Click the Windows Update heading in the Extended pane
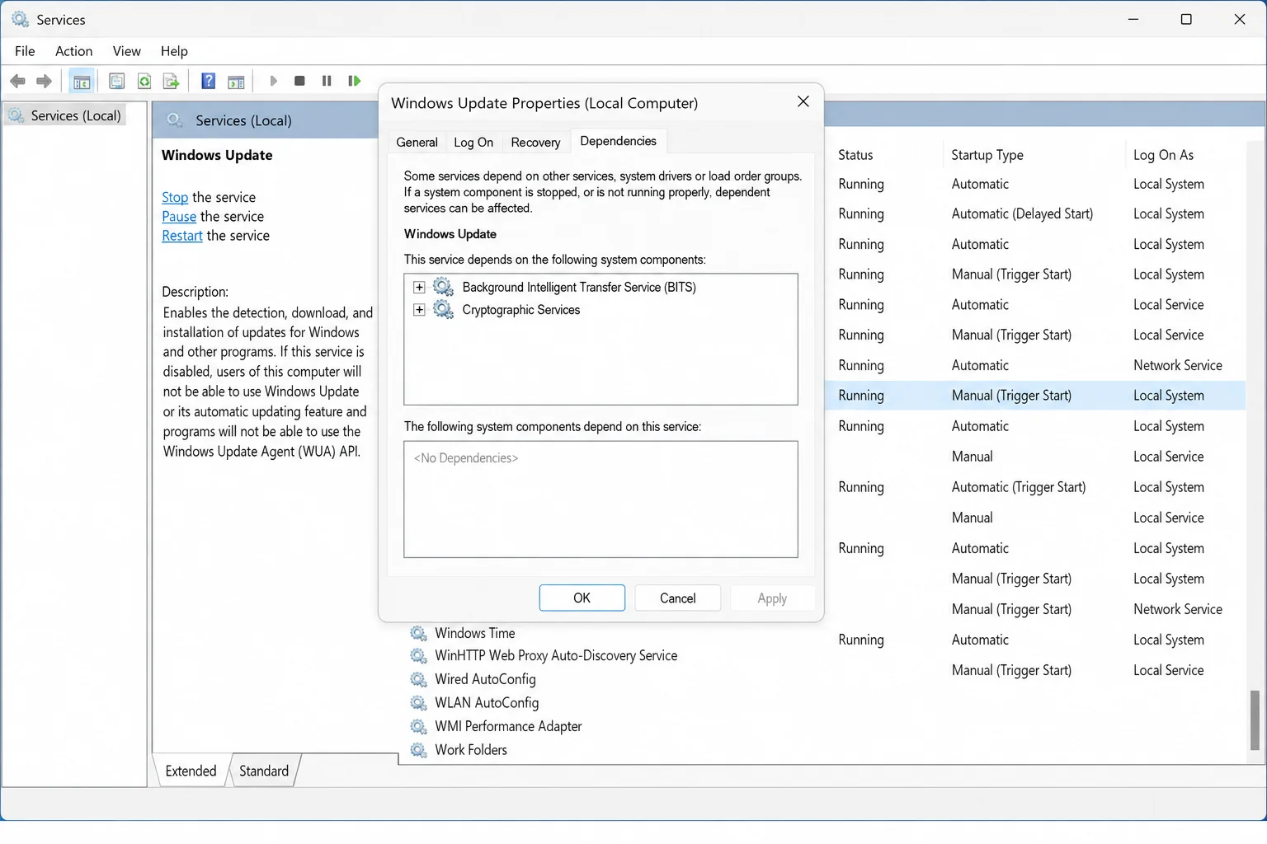1267x844 pixels. [217, 155]
